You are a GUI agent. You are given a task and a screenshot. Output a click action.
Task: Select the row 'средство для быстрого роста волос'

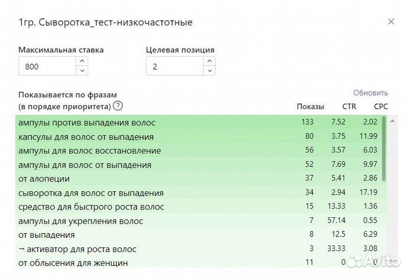92,207
